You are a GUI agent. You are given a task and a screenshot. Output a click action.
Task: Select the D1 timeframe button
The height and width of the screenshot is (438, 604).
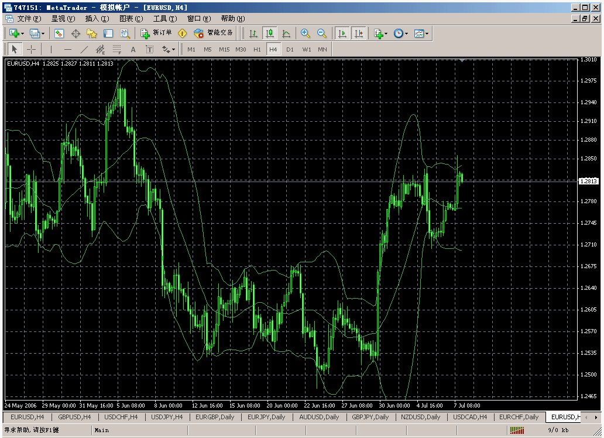290,49
